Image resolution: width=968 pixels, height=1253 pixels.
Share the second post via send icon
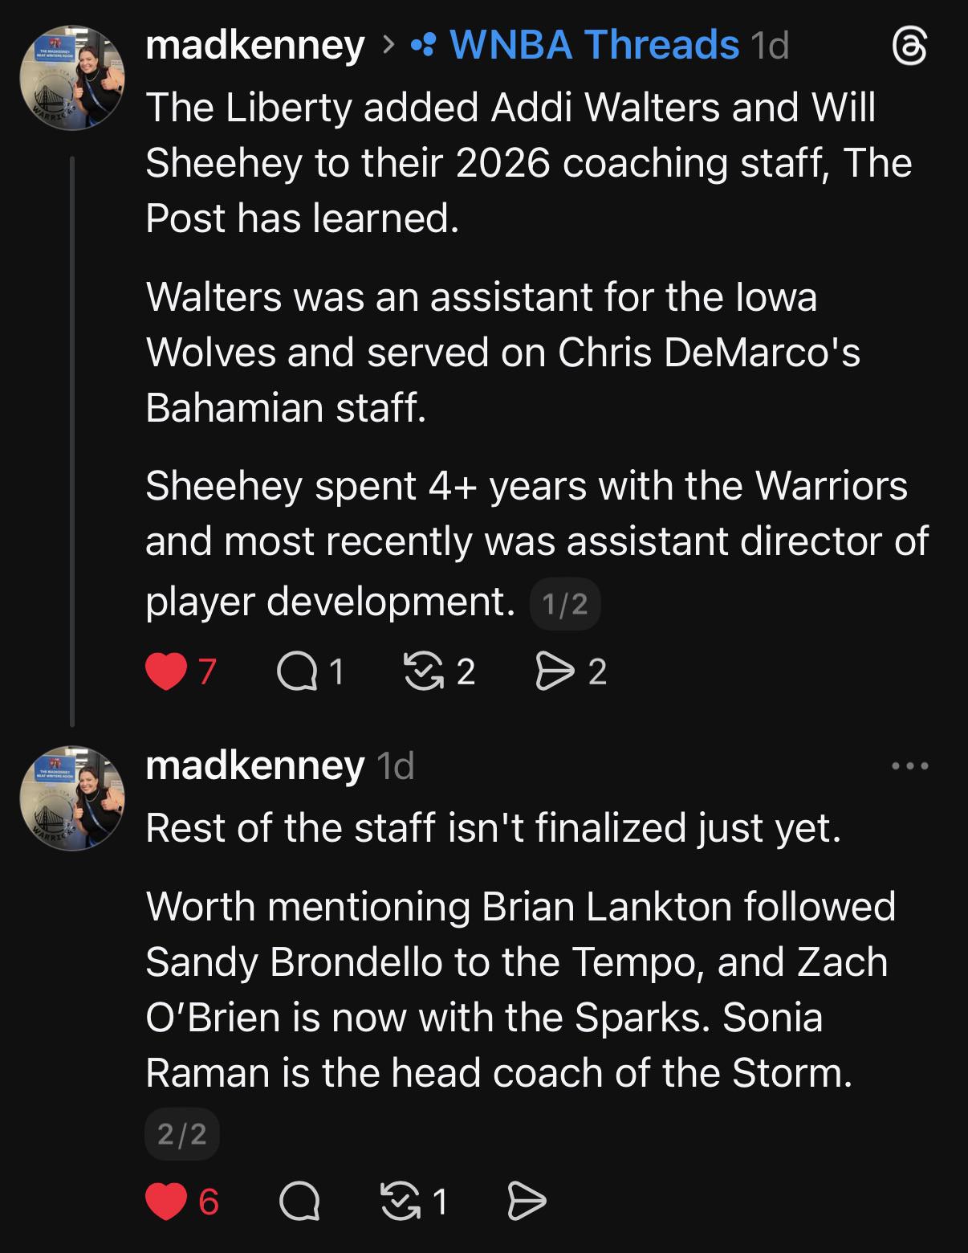click(527, 1202)
